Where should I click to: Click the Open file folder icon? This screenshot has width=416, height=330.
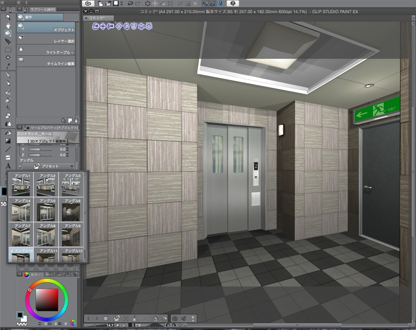(108, 4)
